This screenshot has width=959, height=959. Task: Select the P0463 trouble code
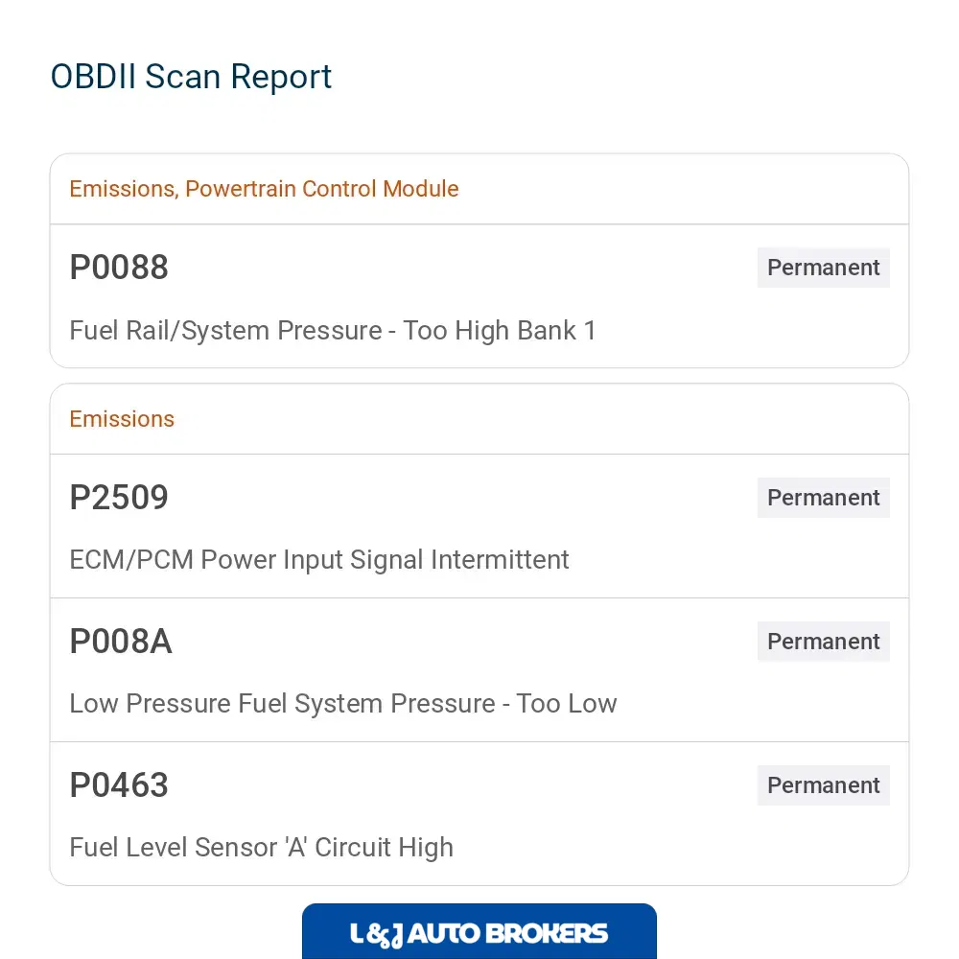pyautogui.click(x=119, y=784)
